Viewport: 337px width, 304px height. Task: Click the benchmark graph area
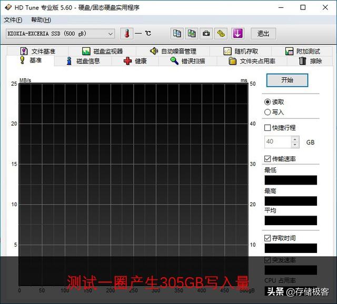coord(133,185)
